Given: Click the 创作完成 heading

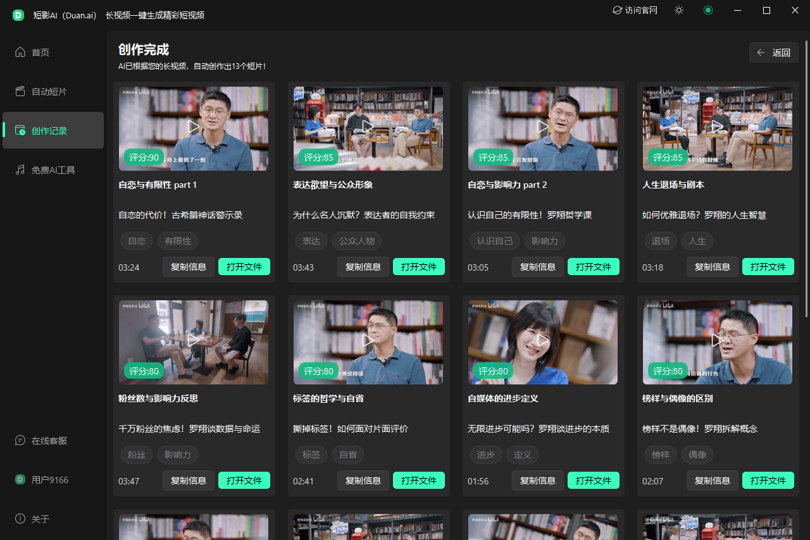Looking at the screenshot, I should pos(144,50).
